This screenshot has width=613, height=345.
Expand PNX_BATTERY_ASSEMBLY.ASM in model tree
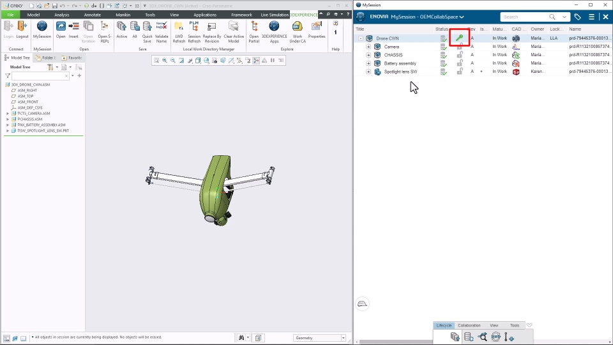pyautogui.click(x=8, y=125)
